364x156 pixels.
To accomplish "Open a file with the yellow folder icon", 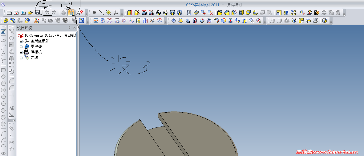I will 30,13.
